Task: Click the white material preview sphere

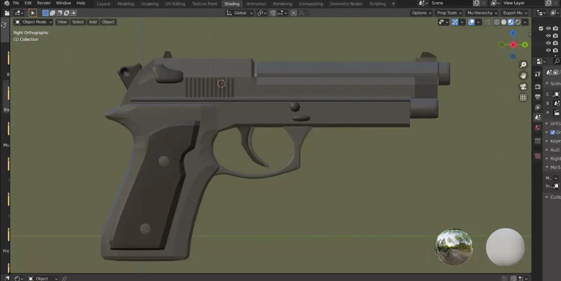Action: click(505, 247)
